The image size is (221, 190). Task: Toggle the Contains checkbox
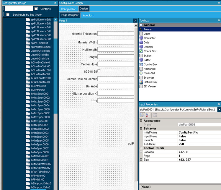coord(36,9)
